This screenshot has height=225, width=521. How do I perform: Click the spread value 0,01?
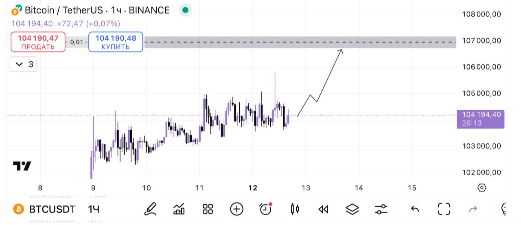(x=77, y=42)
